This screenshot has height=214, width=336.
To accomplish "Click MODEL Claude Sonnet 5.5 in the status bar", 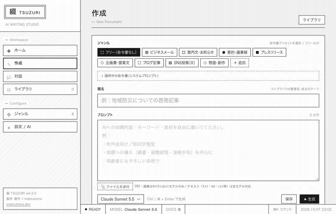I will point(133,209).
